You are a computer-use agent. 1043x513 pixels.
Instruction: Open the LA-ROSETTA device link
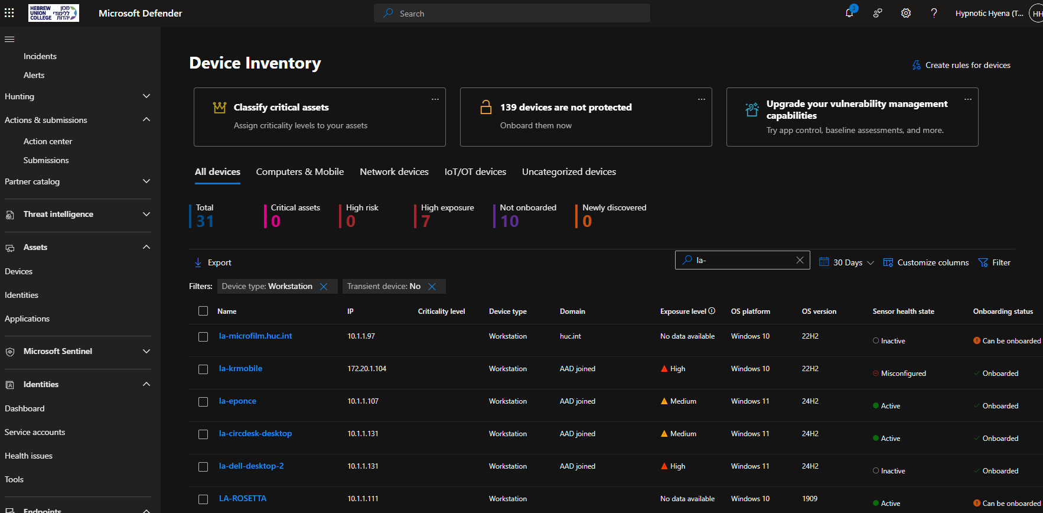coord(242,498)
